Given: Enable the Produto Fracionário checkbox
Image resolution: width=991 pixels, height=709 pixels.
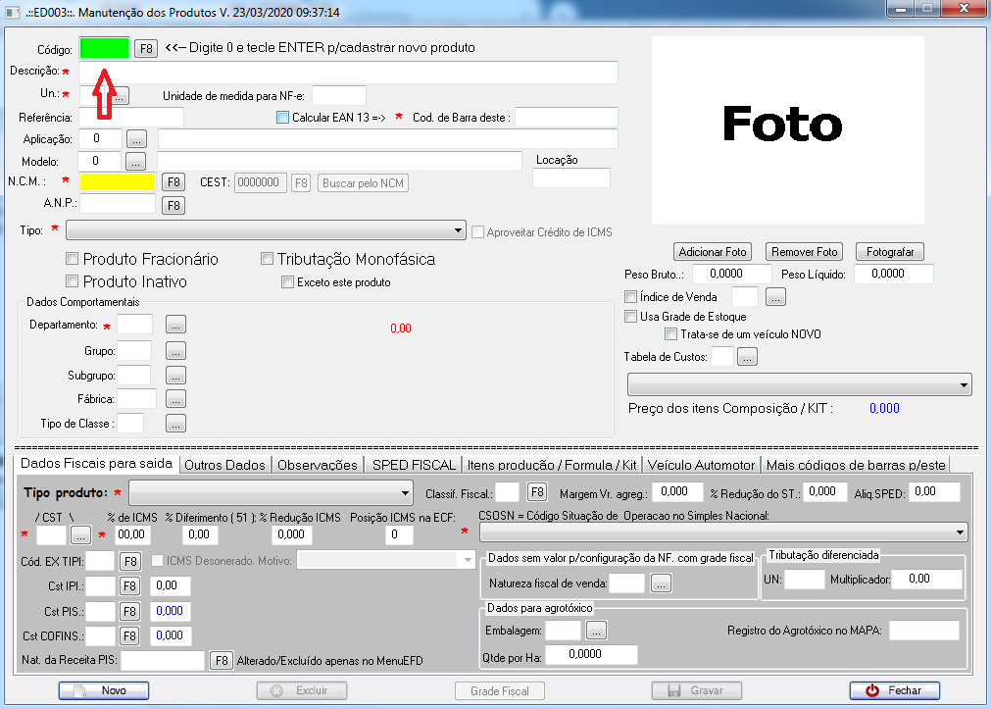Looking at the screenshot, I should coord(72,260).
